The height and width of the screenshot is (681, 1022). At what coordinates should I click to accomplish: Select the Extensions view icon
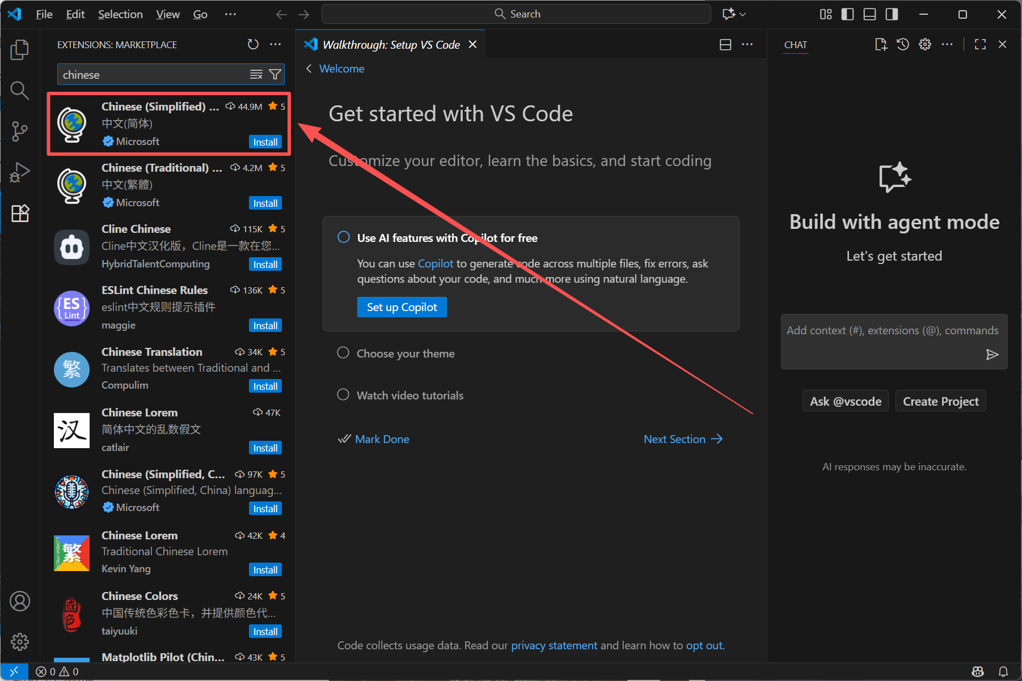coord(20,213)
